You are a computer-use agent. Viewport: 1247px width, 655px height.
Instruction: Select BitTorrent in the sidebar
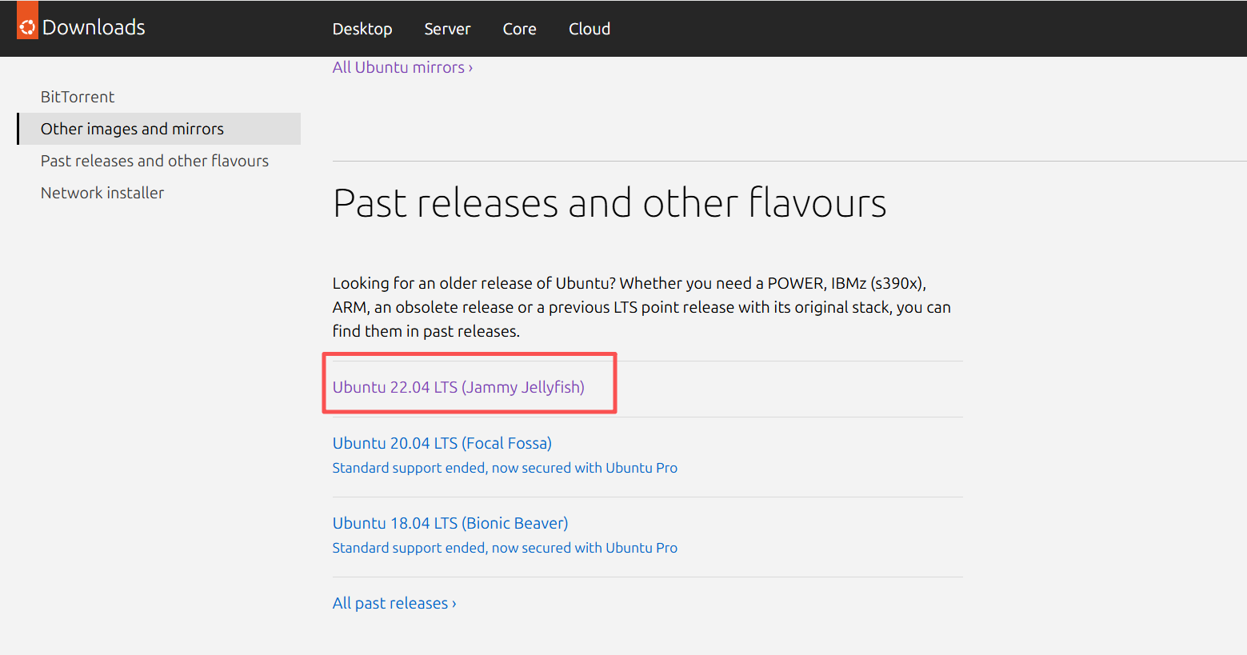[x=78, y=97]
